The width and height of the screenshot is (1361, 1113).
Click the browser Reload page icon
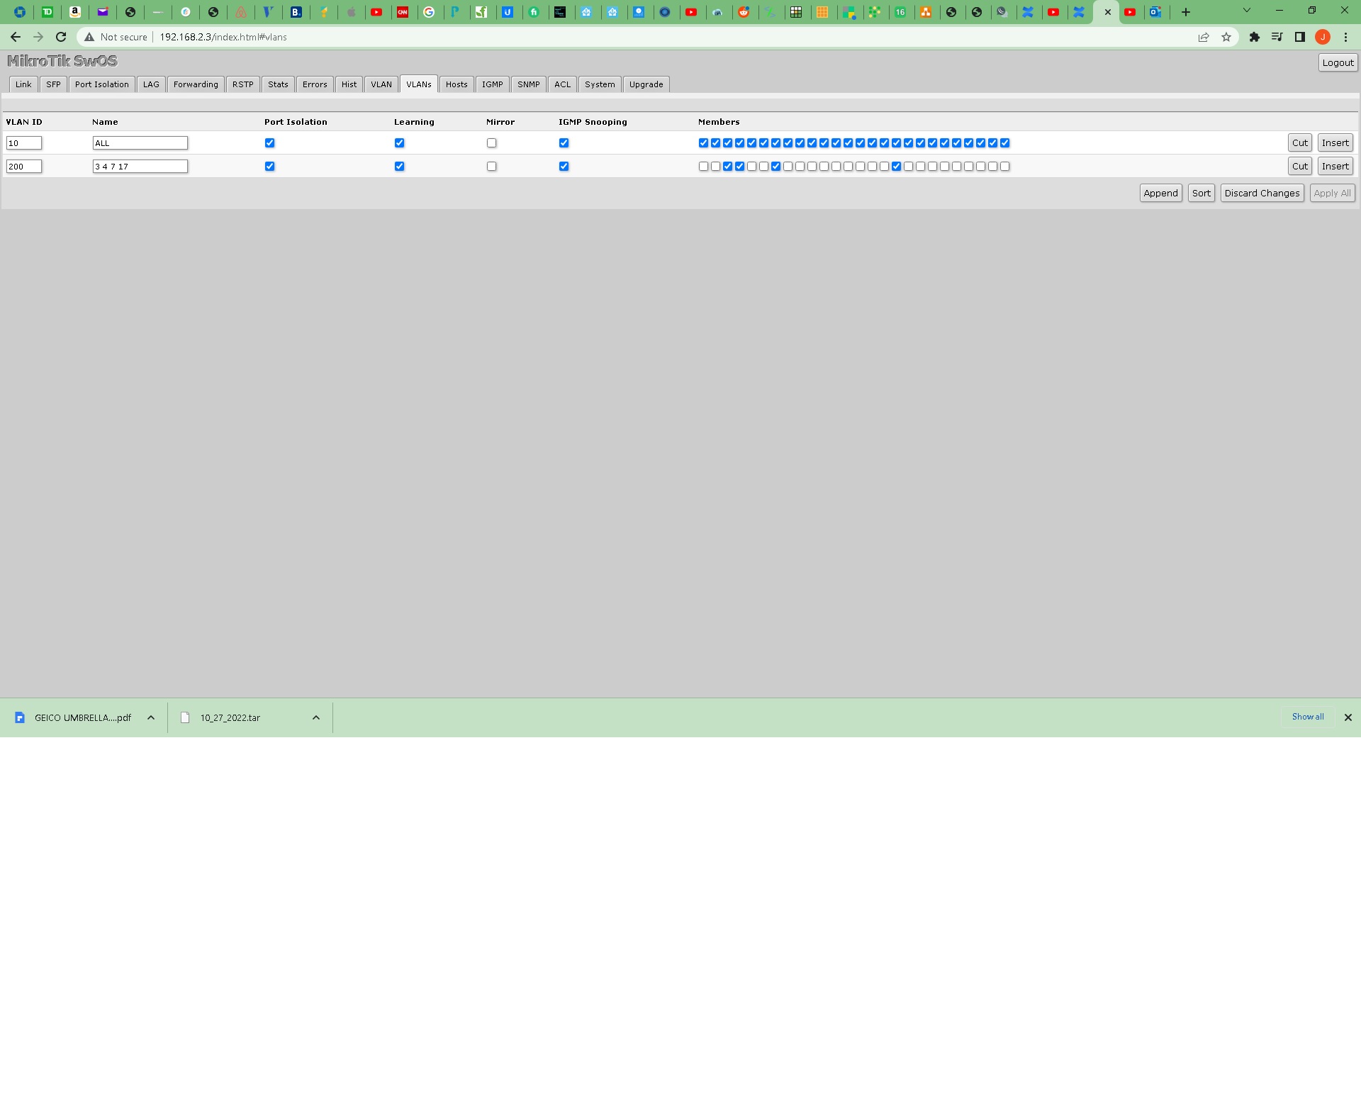[61, 37]
